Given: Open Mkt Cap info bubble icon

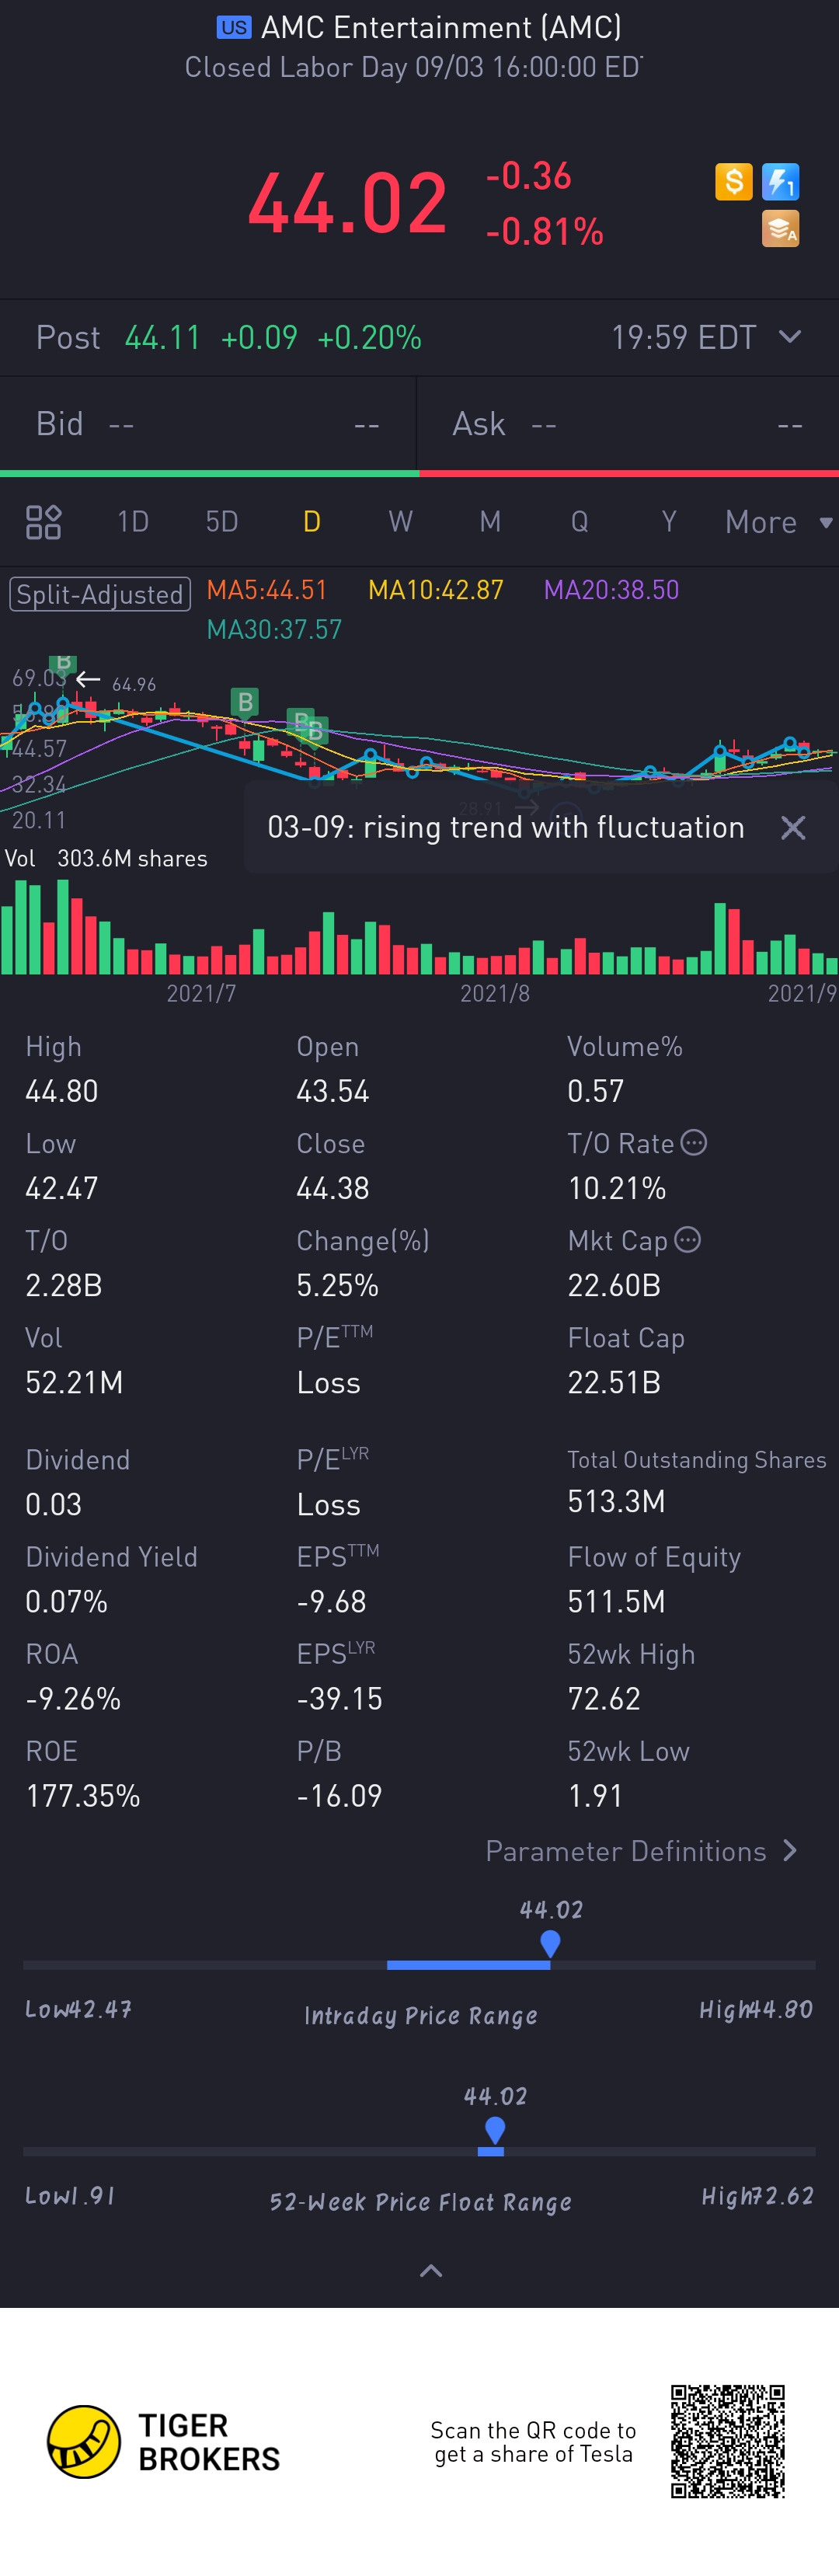Looking at the screenshot, I should click(x=688, y=1240).
